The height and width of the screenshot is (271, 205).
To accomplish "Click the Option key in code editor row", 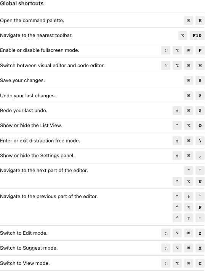I will point(177,66).
